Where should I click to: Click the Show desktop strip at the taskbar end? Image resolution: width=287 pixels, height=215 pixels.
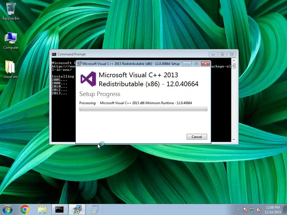point(285,209)
